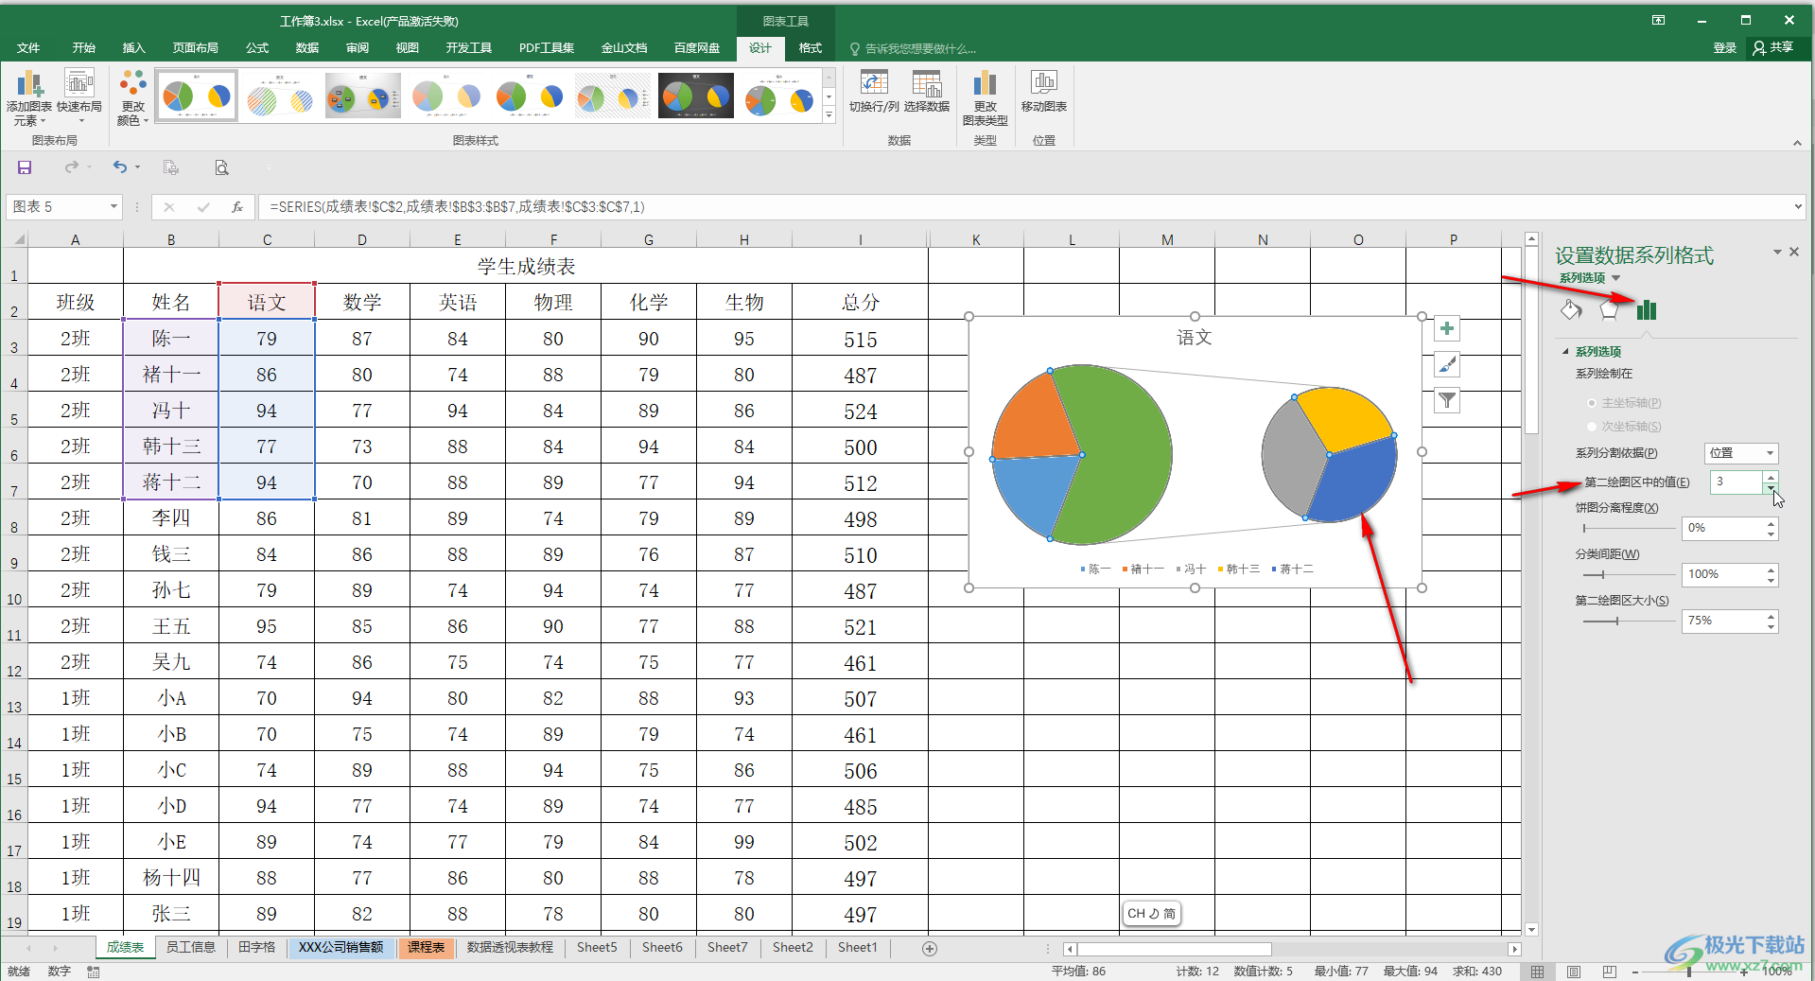
Task: Switch to Page Break Preview in status bar
Action: [1610, 972]
